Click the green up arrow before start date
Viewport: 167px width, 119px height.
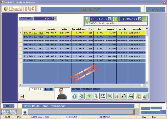[x=87, y=19]
